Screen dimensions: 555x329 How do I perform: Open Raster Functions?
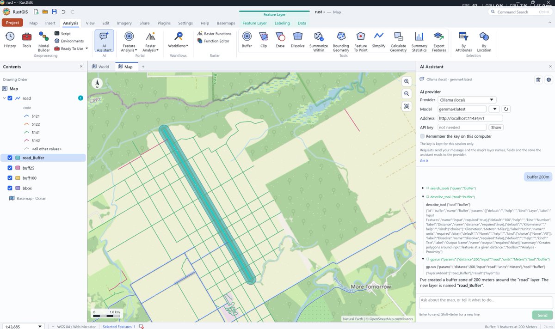[x=214, y=34]
